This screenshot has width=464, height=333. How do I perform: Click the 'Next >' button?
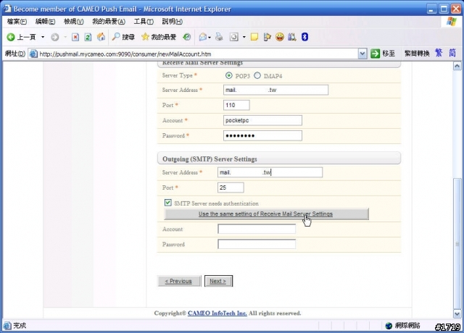coord(218,281)
